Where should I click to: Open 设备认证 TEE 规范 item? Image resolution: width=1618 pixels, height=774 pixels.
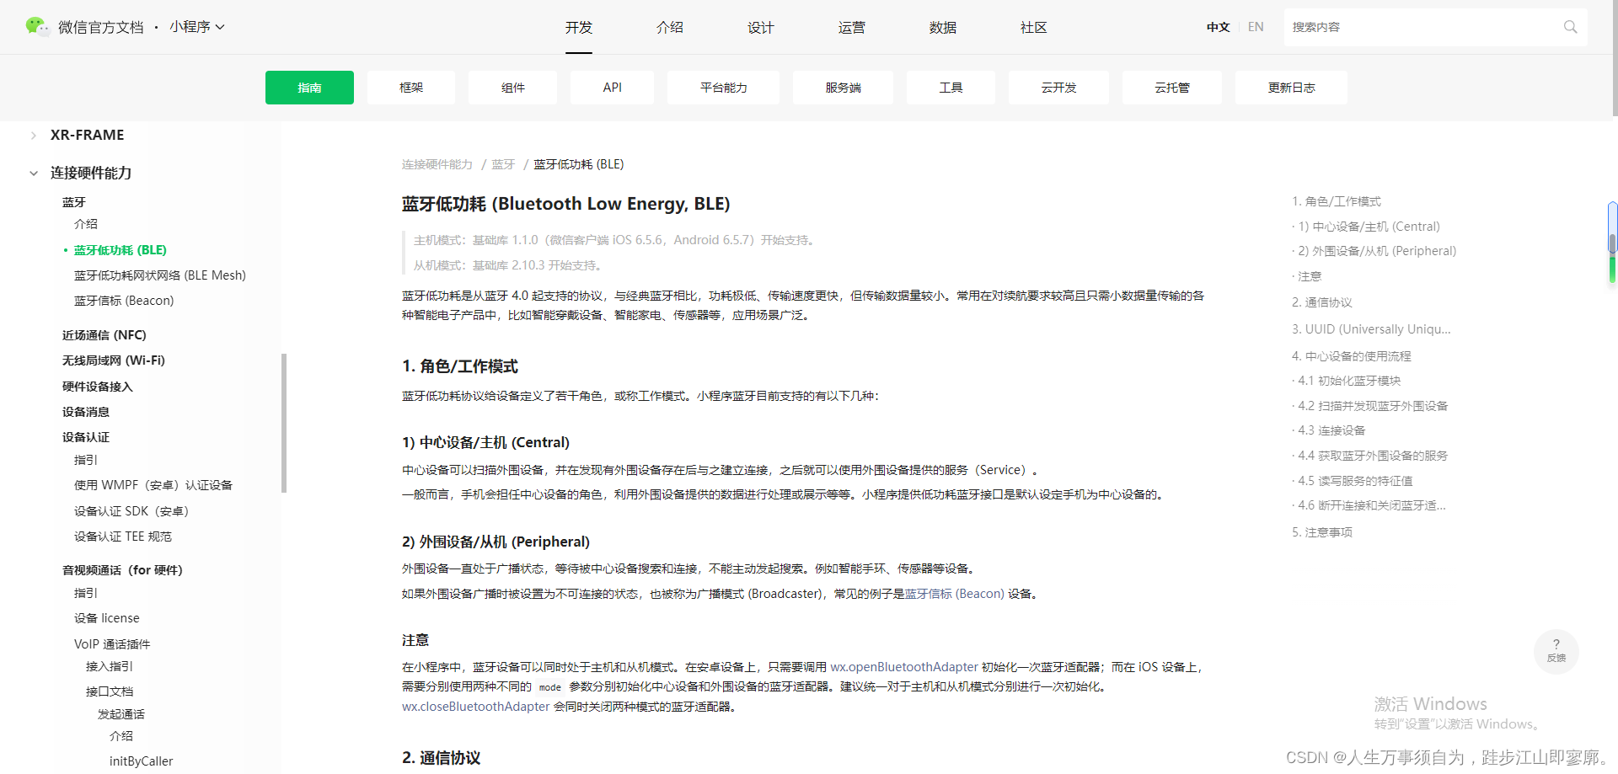(x=123, y=536)
